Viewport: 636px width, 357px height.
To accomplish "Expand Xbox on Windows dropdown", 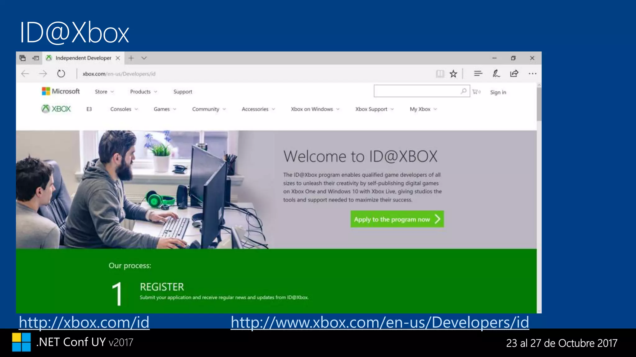I will [315, 109].
